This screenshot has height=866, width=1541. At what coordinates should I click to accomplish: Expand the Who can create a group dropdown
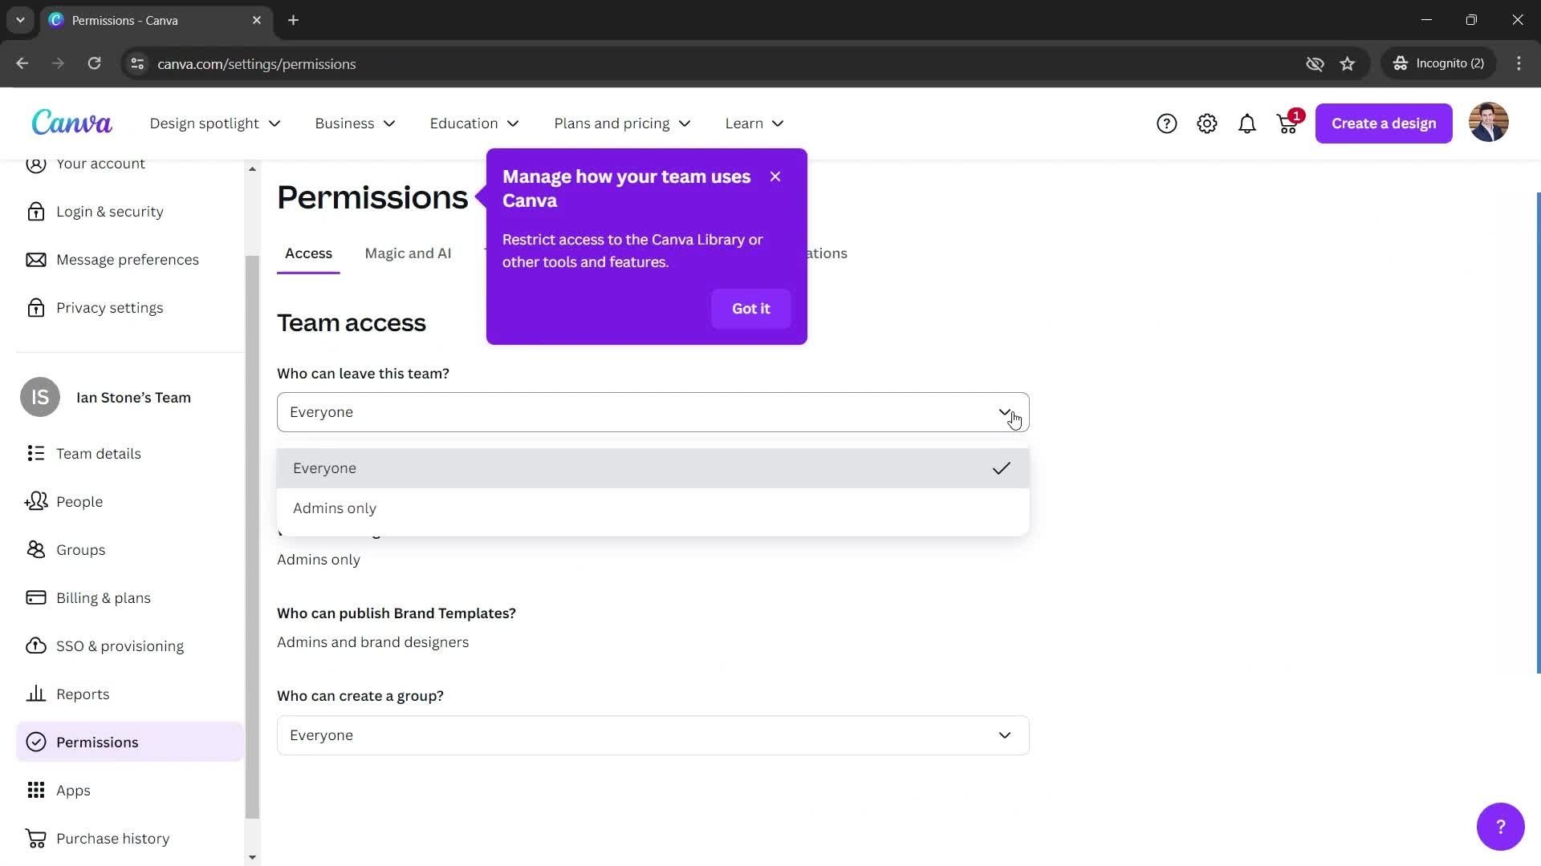(653, 734)
